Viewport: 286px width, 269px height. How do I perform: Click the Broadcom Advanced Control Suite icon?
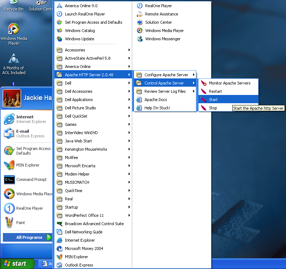pos(59,224)
